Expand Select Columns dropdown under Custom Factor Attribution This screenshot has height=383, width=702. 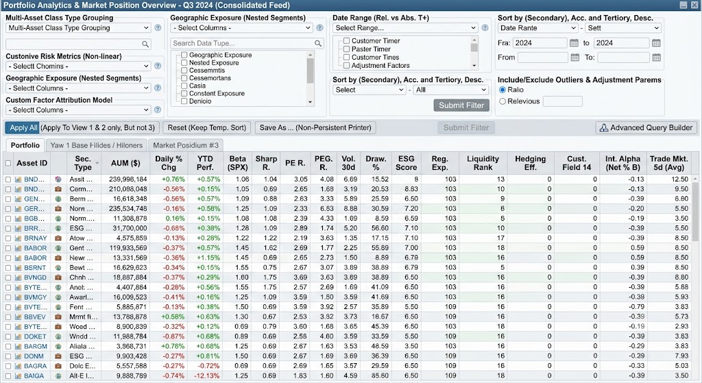78,110
